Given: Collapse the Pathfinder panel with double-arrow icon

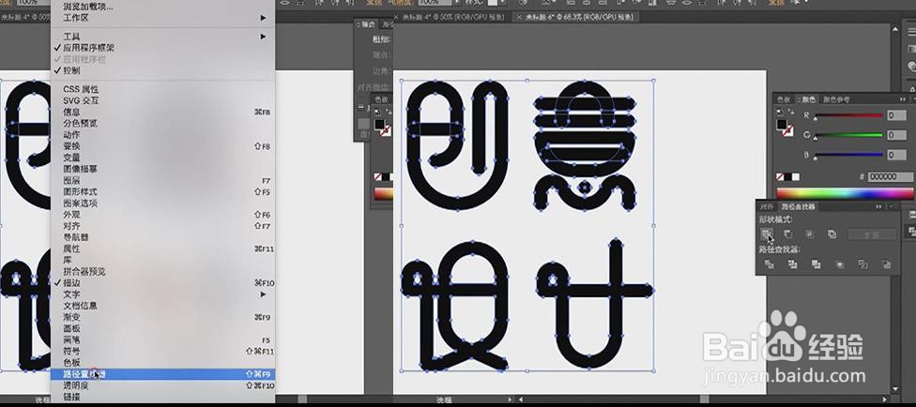Looking at the screenshot, I should 878,206.
